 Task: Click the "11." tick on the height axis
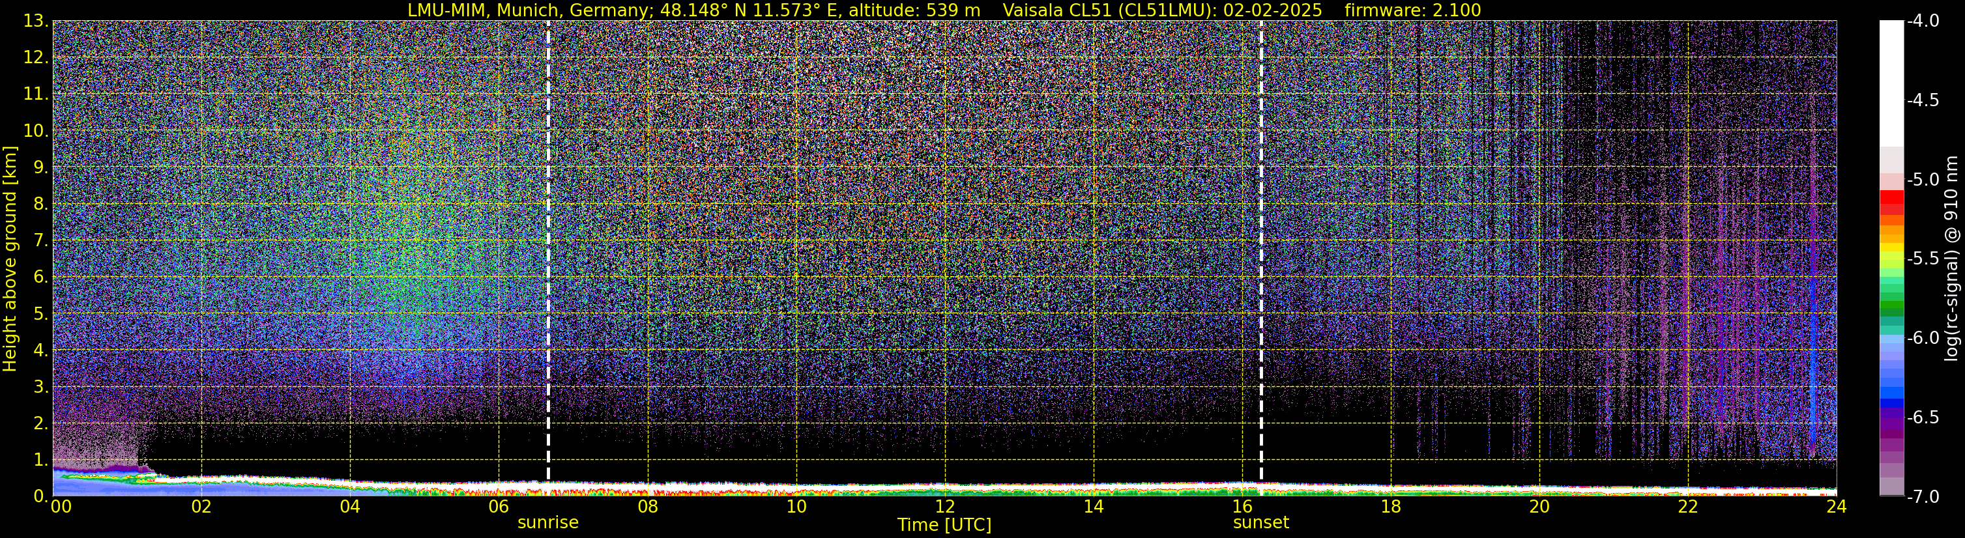point(35,94)
